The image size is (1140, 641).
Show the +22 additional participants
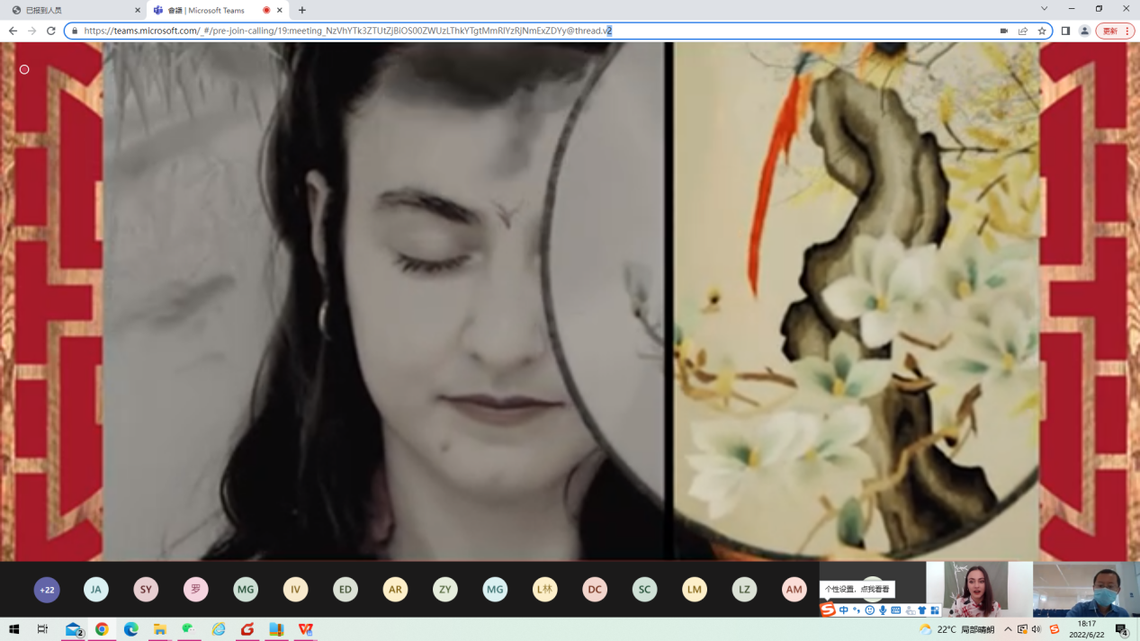(47, 590)
